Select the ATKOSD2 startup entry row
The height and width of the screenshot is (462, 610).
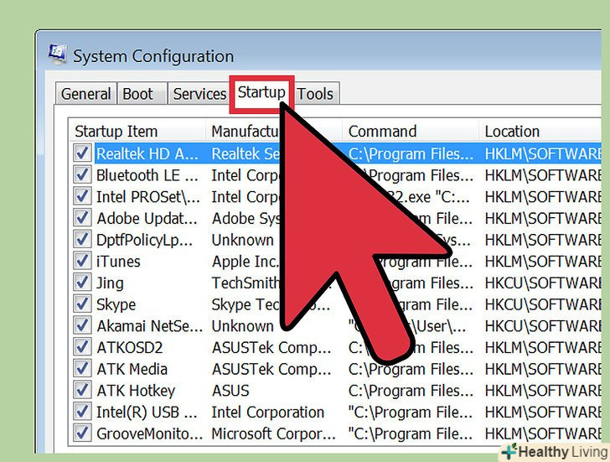(130, 347)
